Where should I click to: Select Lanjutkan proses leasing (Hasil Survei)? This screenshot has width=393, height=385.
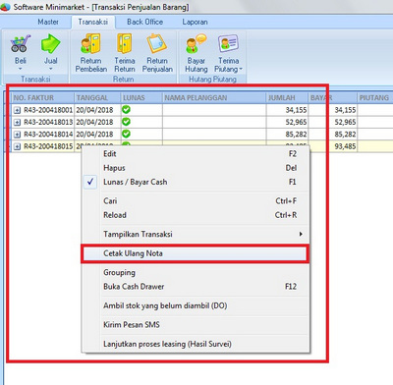point(196,344)
